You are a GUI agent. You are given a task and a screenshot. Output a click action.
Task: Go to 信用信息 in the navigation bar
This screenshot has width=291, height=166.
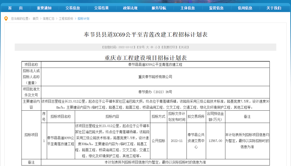click(x=245, y=8)
